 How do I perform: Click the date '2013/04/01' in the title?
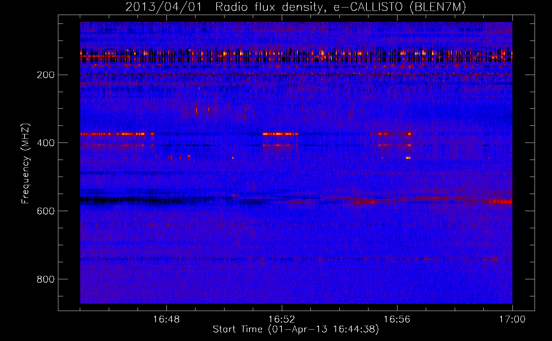tap(164, 7)
